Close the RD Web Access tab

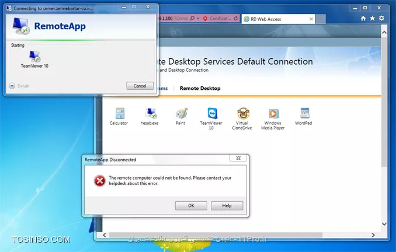pos(311,19)
